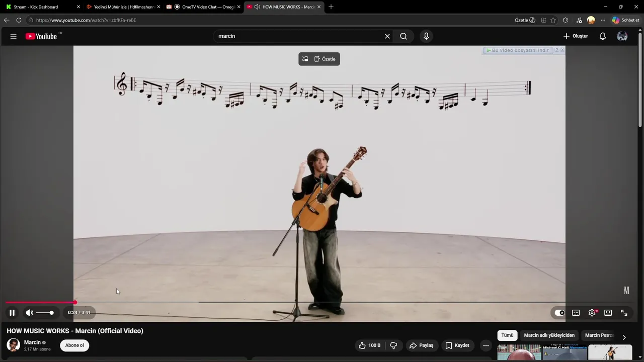Close the HOW MUSIC WORKS tab
Image resolution: width=644 pixels, height=362 pixels.
pos(319,7)
